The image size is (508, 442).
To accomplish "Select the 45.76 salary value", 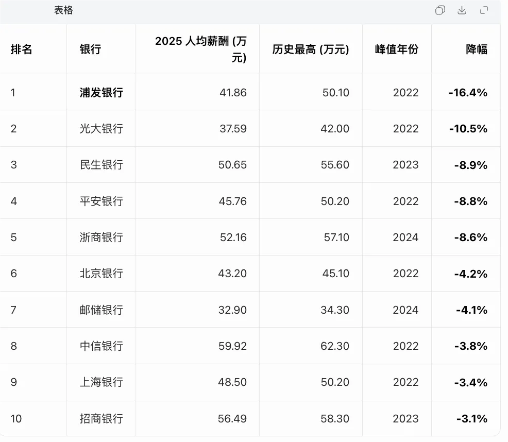I will 232,201.
